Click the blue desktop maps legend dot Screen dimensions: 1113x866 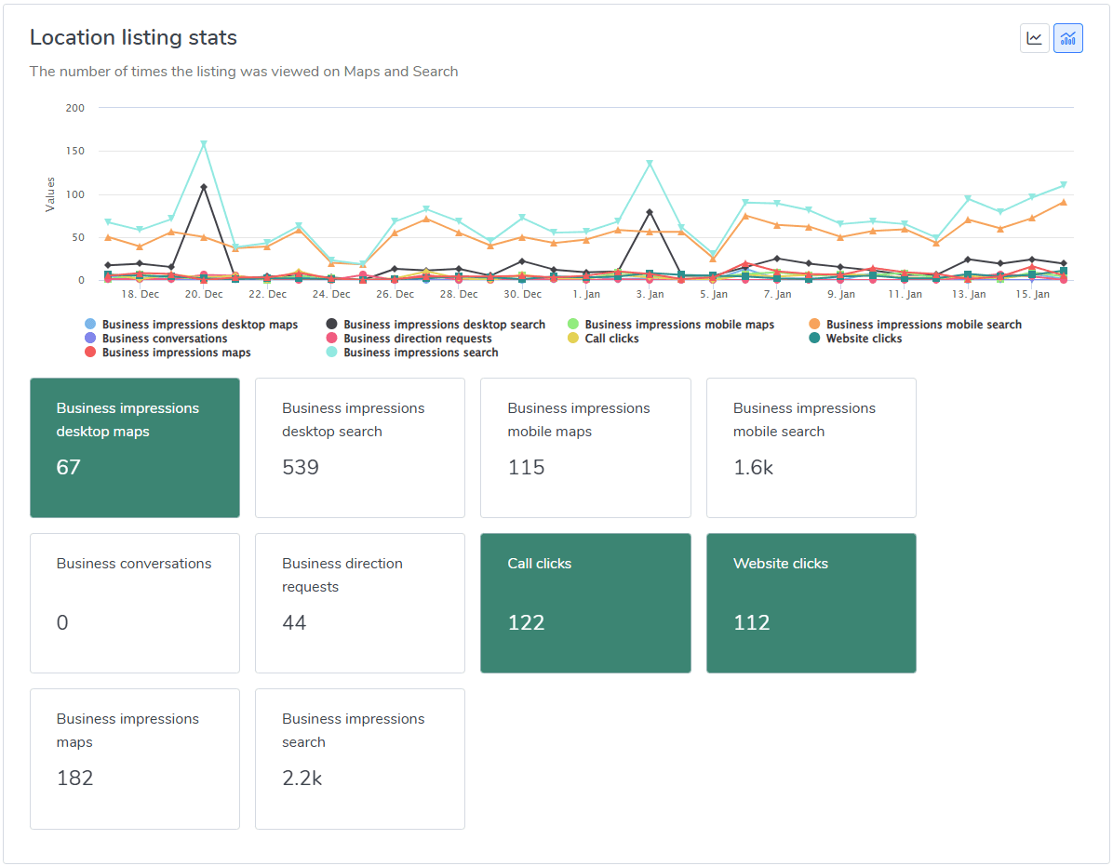90,324
